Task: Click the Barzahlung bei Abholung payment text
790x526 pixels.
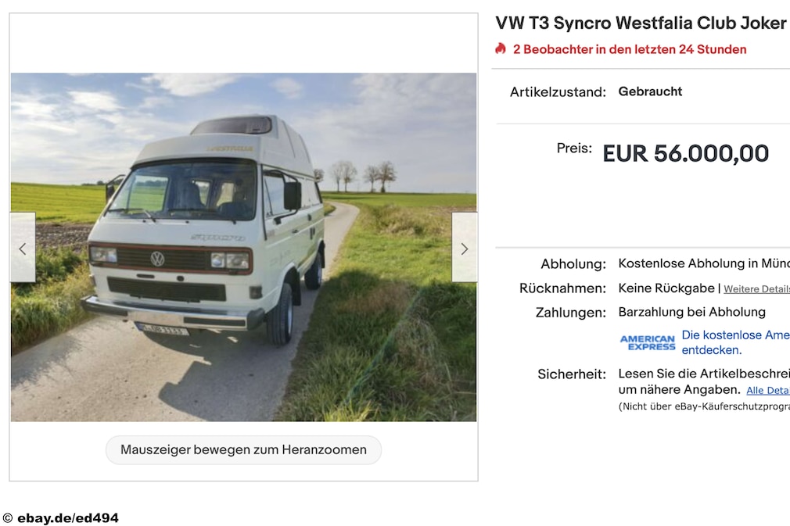Action: 691,312
